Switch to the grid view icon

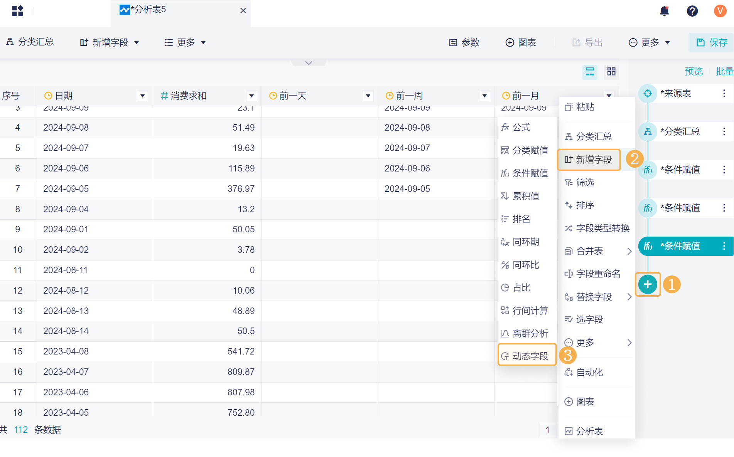click(611, 72)
